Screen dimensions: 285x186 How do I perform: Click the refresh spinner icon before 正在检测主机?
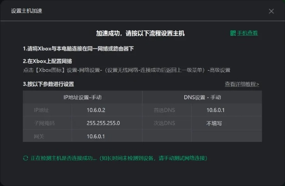click(26, 158)
